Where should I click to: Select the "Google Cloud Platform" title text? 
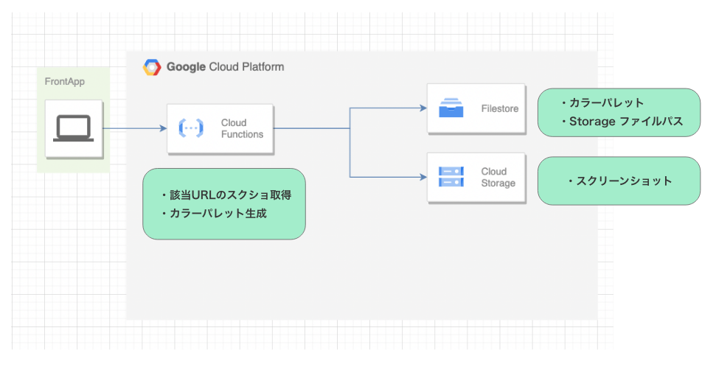click(225, 67)
